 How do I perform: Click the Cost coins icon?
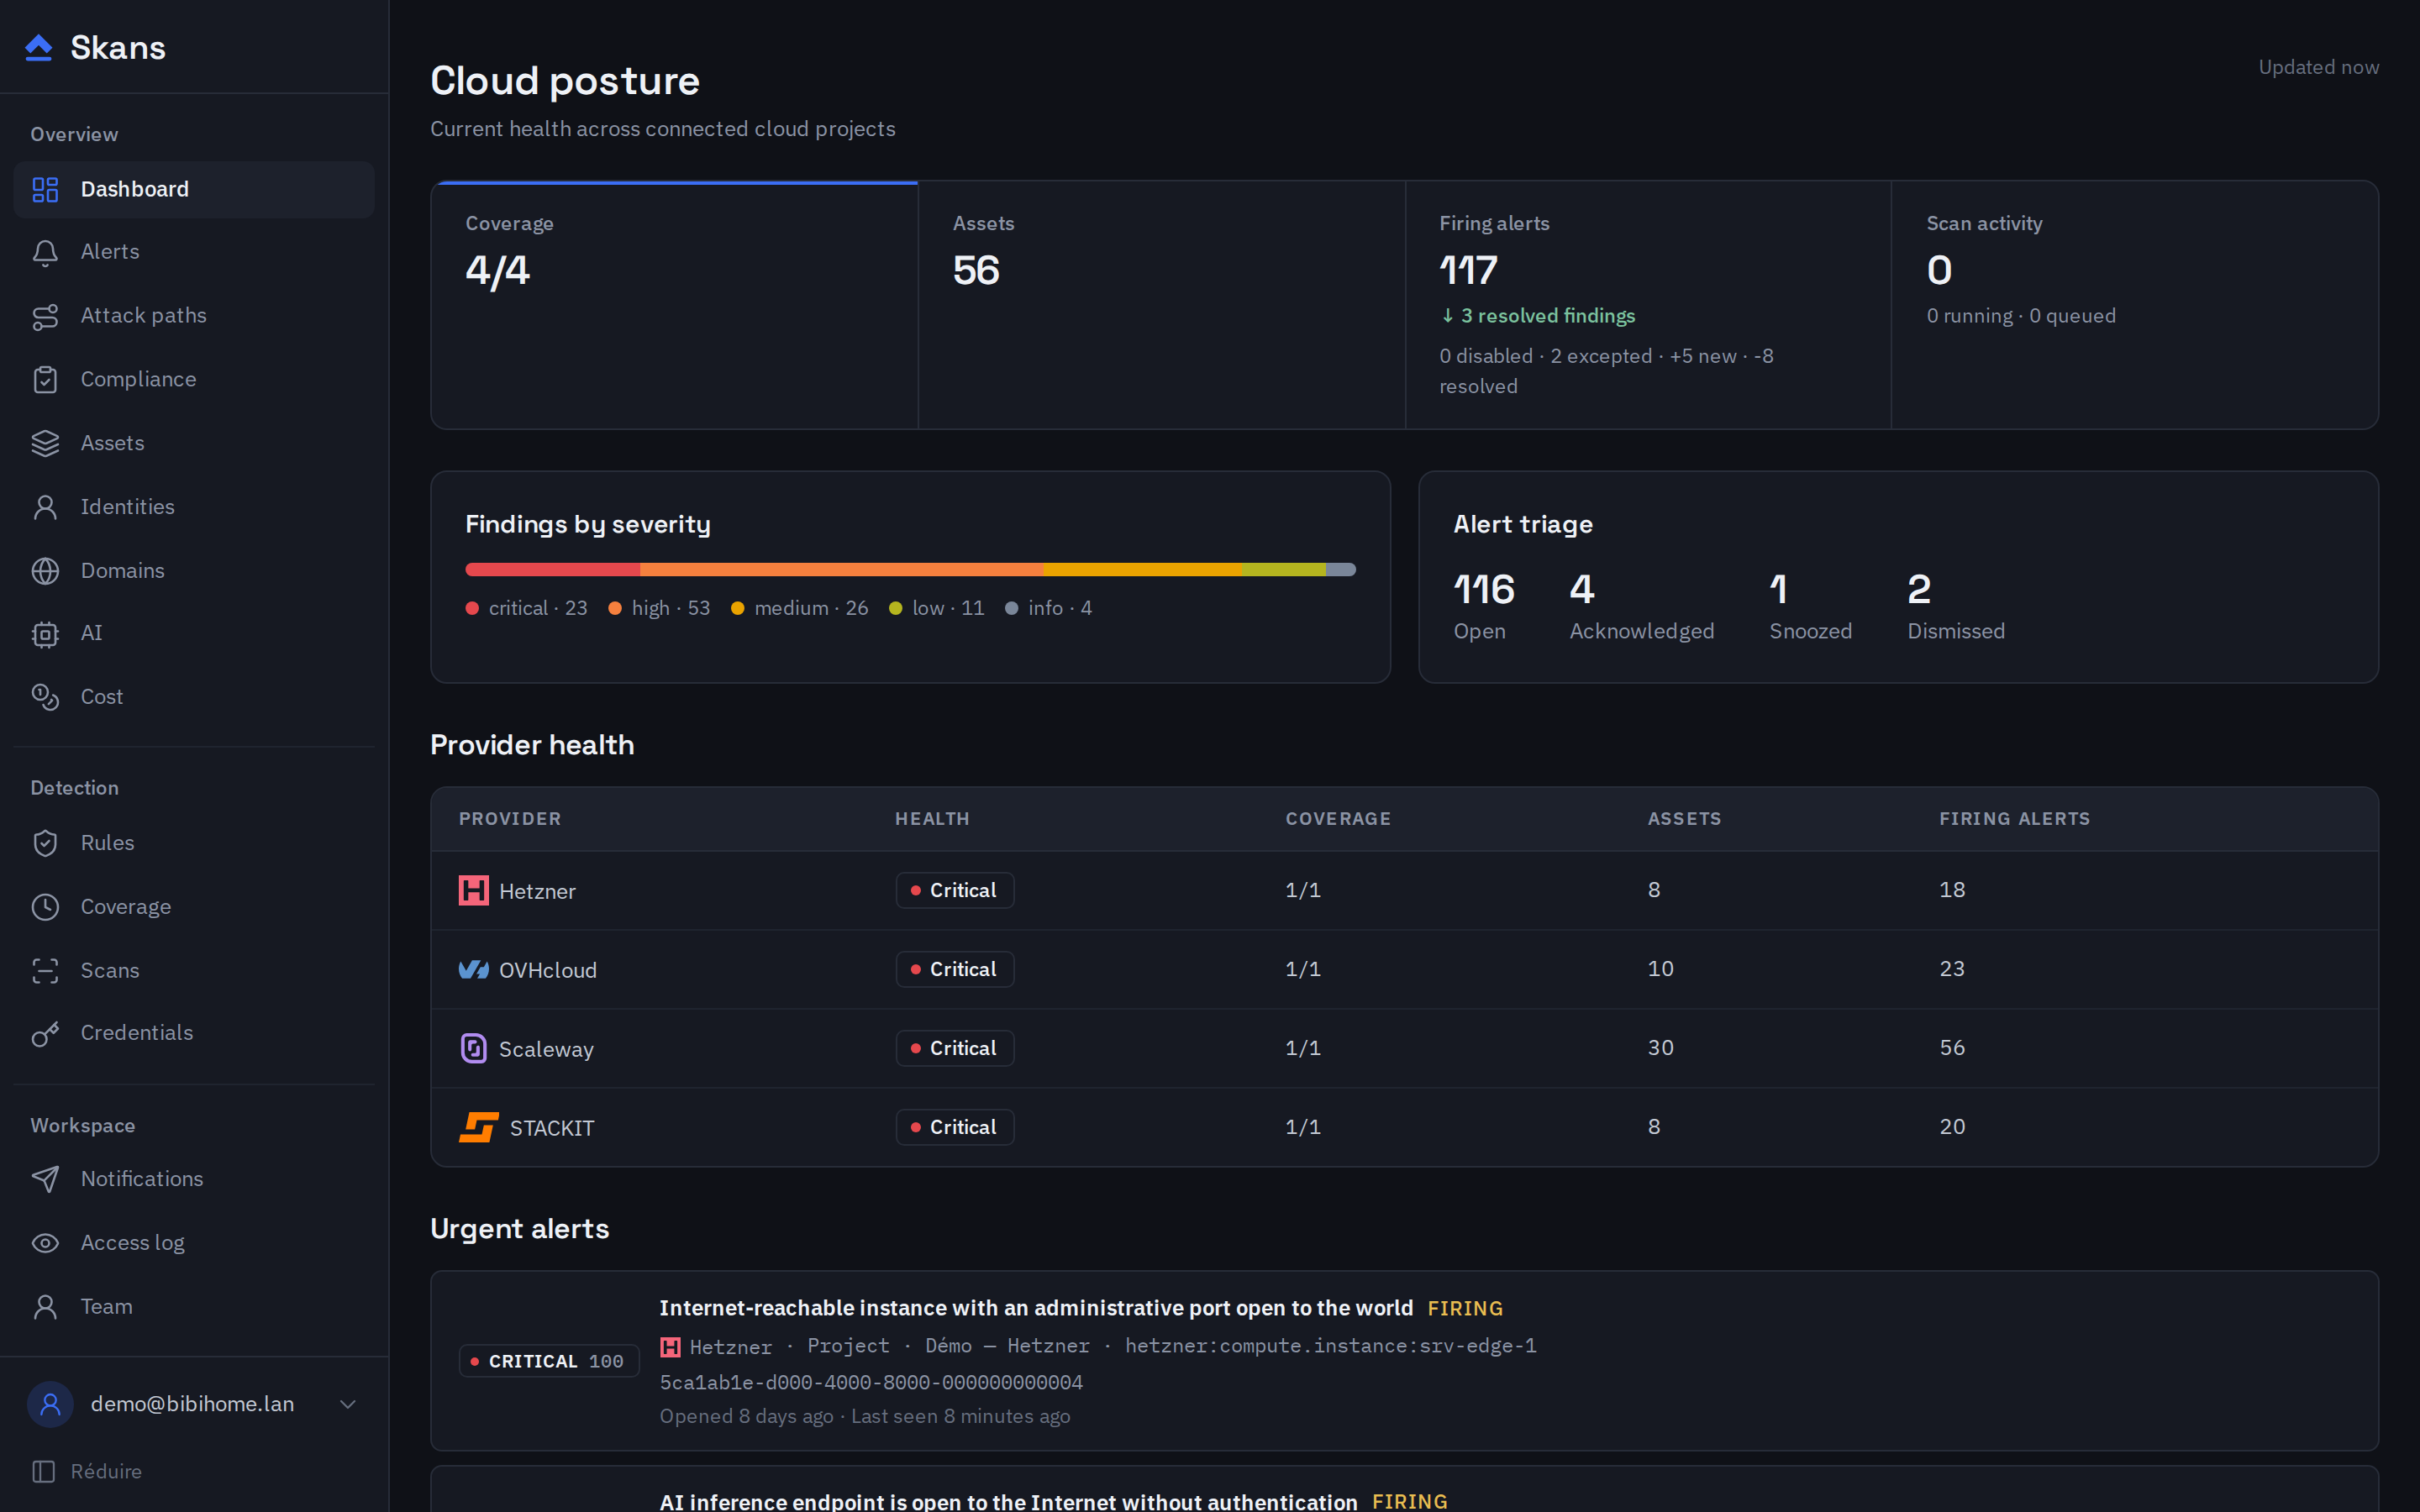click(x=45, y=697)
